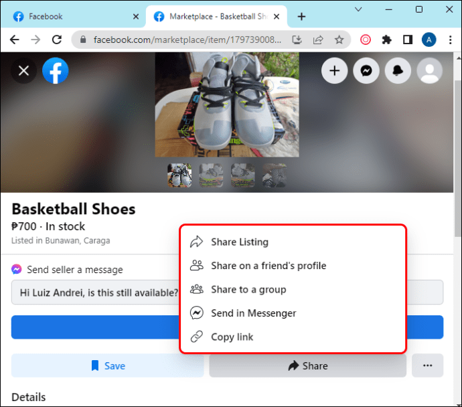Viewport: 462px width, 407px height.
Task: Close the listing with X button
Action: [23, 70]
